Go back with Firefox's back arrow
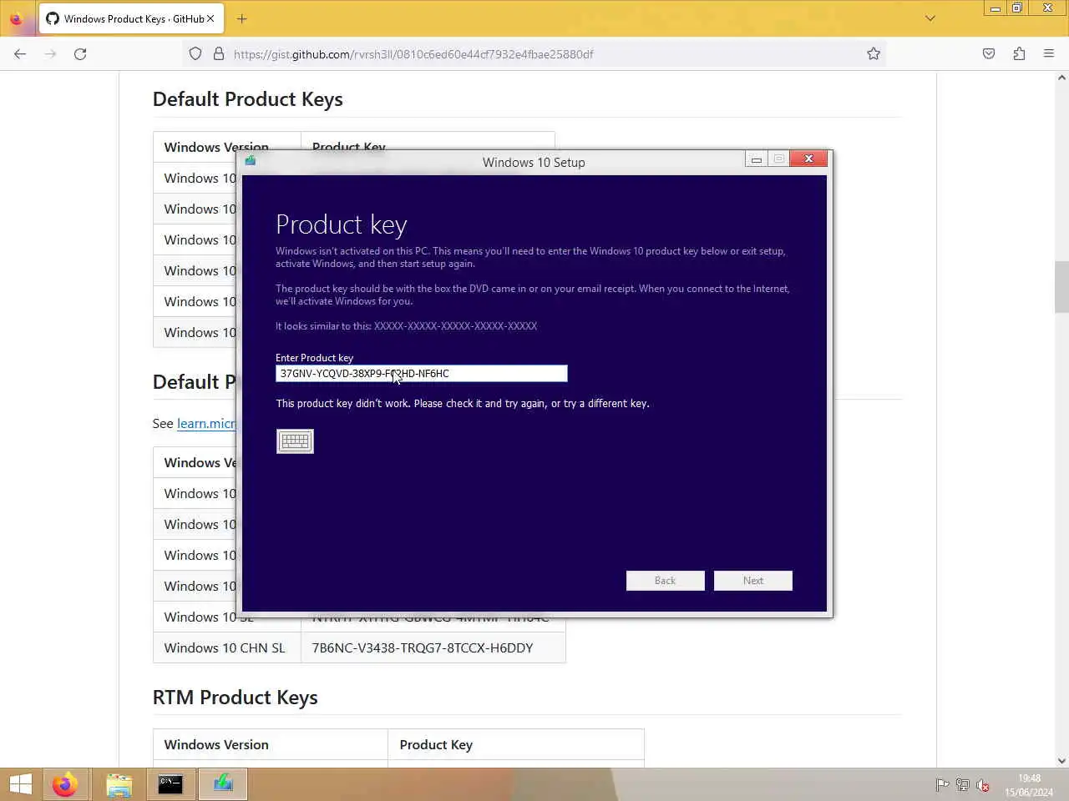 pos(20,54)
